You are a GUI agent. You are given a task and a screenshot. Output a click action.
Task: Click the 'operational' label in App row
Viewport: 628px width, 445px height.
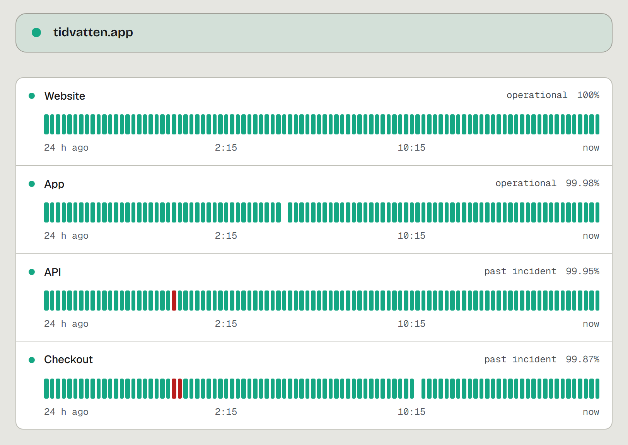point(526,183)
